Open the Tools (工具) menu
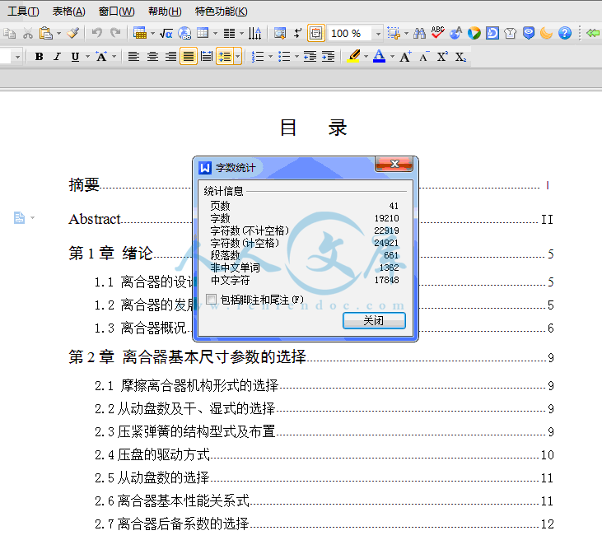Viewport: 602px width, 540px height. click(23, 12)
